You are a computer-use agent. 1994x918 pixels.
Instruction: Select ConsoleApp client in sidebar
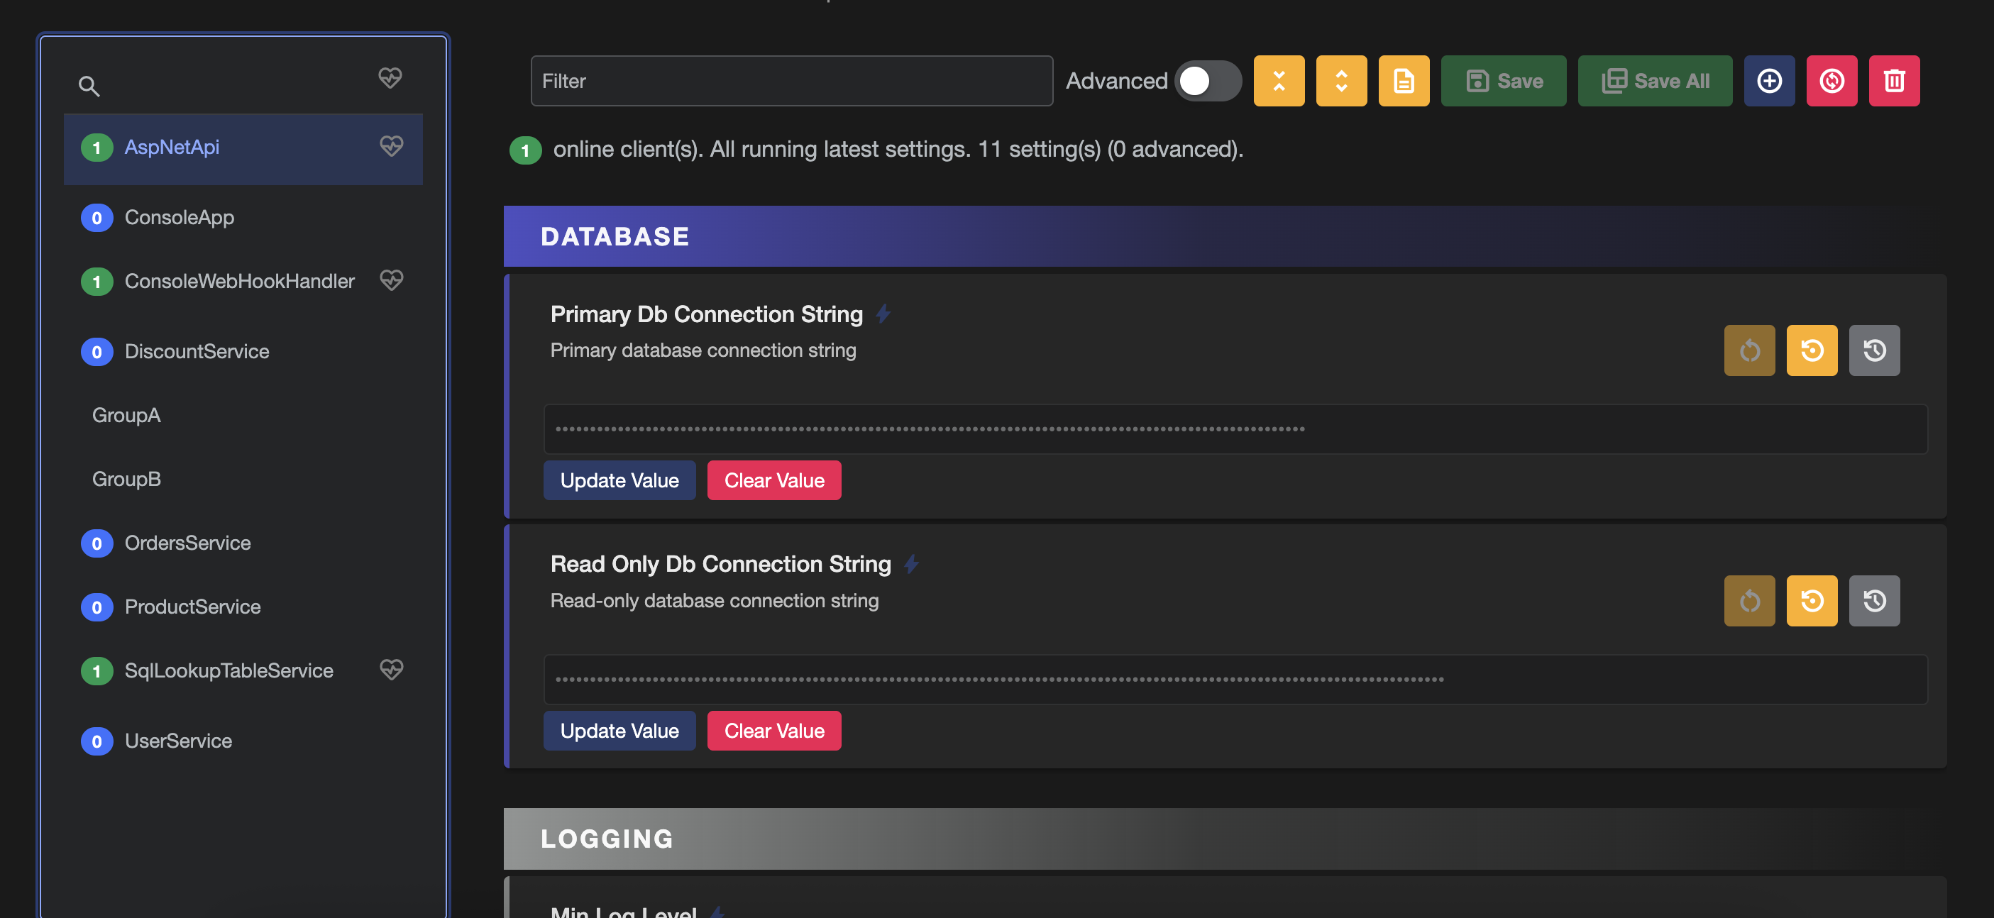pos(243,218)
